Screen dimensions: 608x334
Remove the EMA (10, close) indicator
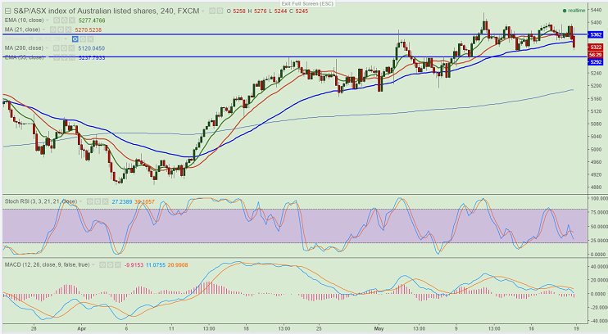(72, 20)
